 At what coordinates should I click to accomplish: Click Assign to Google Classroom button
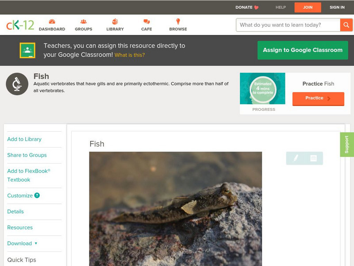click(303, 50)
